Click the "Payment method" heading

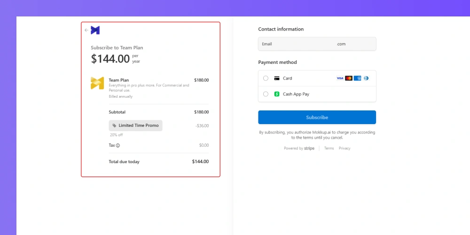point(278,63)
